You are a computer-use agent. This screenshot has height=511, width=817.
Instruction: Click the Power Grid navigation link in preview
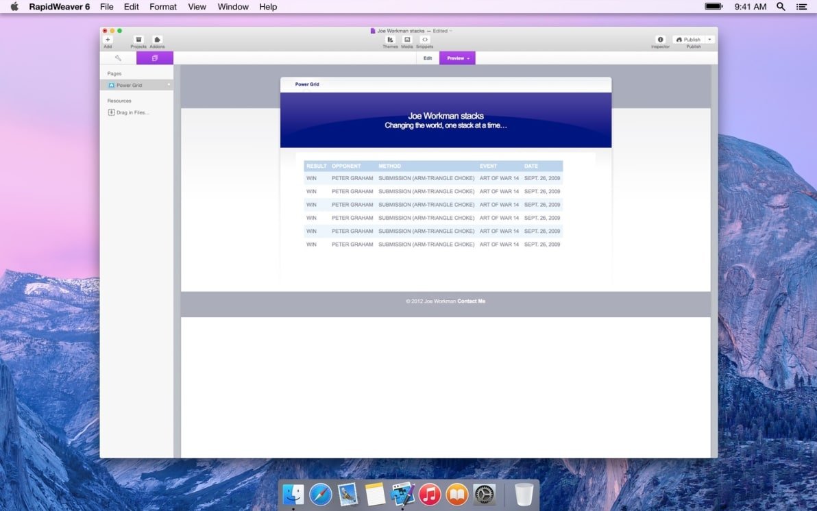[307, 84]
